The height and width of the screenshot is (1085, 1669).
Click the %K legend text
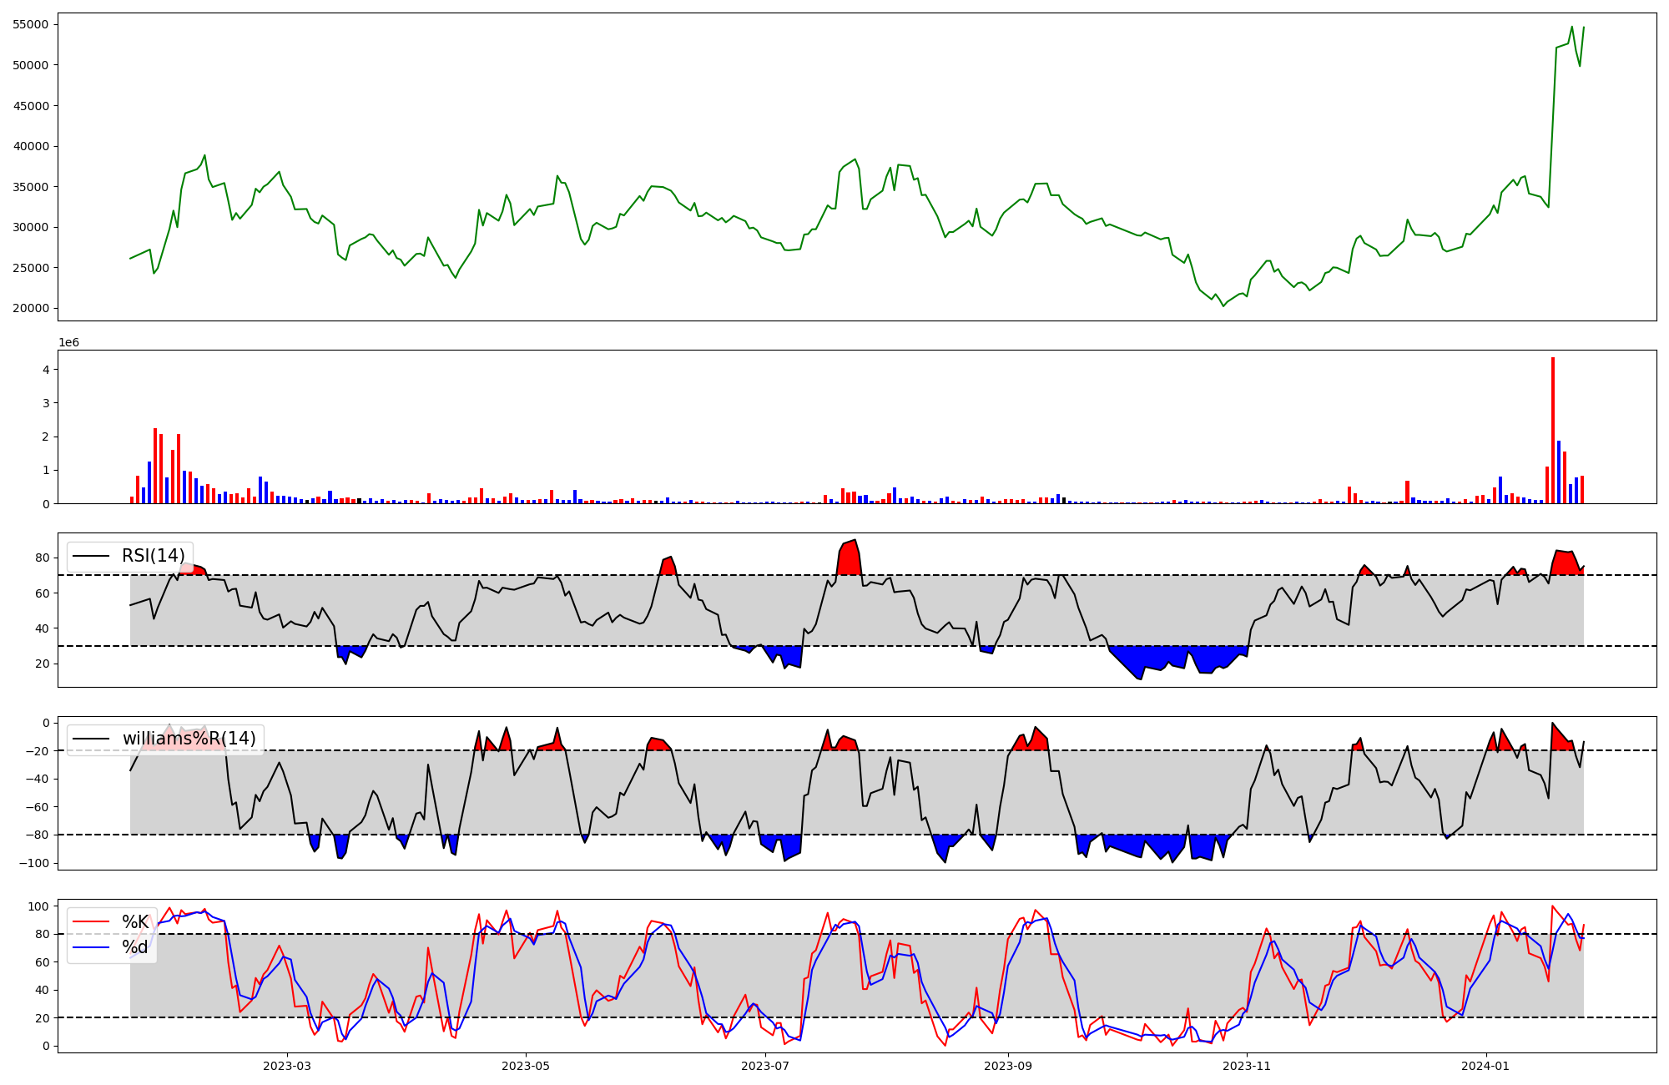click(x=135, y=922)
